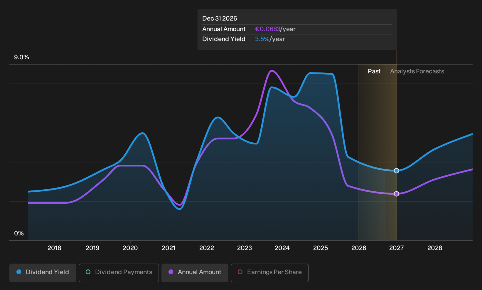Click the 2028 x-axis label

coord(435,248)
